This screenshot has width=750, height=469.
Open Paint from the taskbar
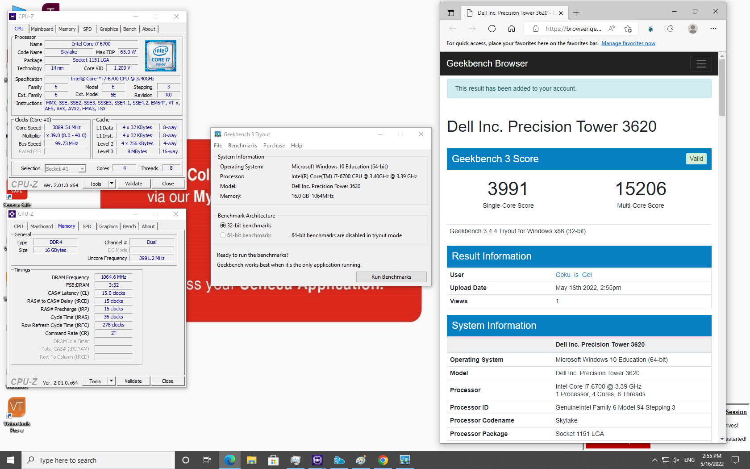[x=361, y=460]
